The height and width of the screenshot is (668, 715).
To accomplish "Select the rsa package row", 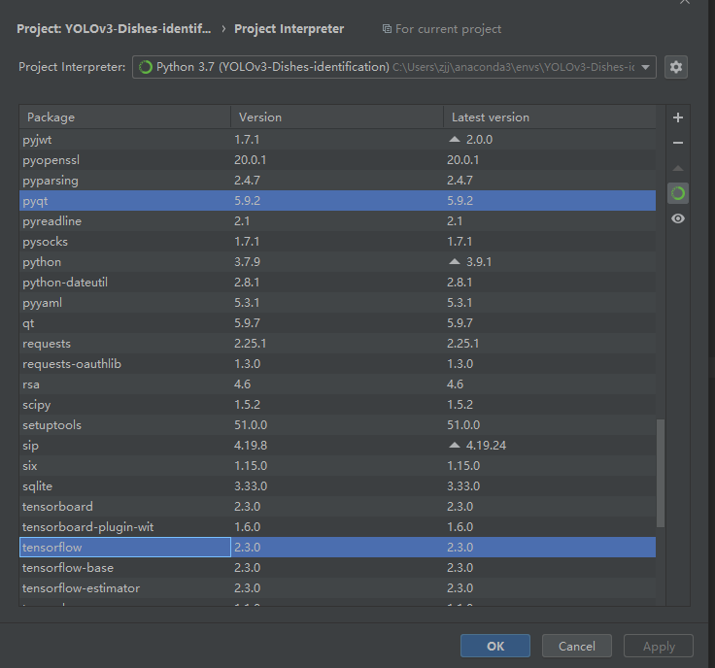I will [337, 384].
